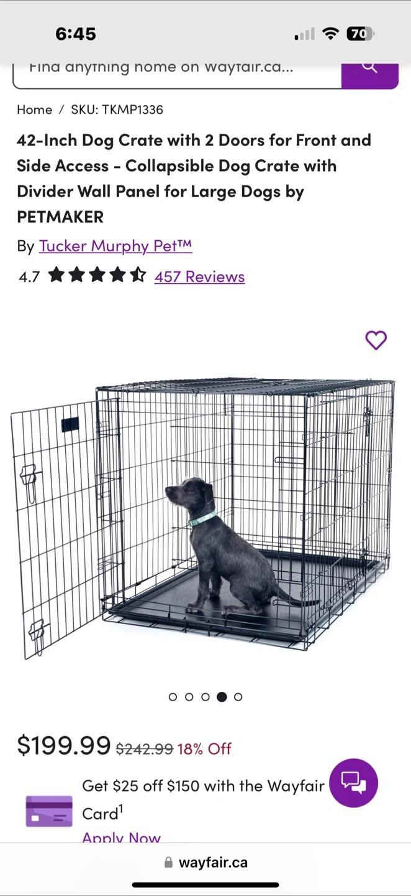
Task: Open the 457 Reviews link
Action: pyautogui.click(x=199, y=276)
